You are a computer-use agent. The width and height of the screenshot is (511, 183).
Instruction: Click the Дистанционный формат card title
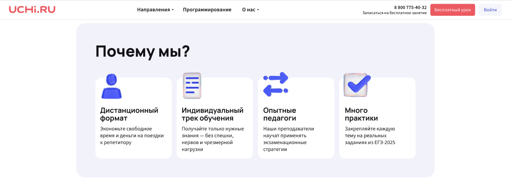pos(129,114)
